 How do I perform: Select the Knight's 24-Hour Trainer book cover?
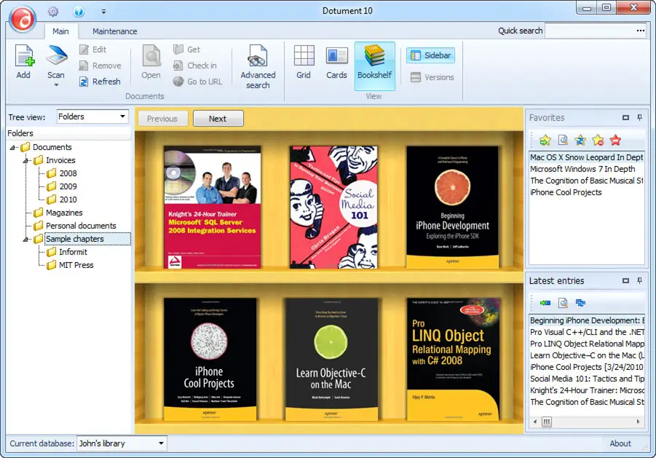click(212, 207)
